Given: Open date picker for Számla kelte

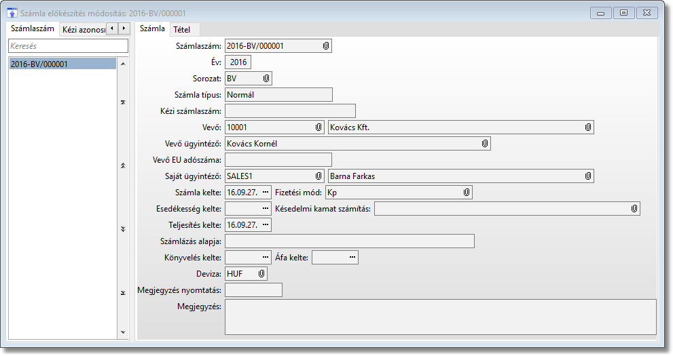Looking at the screenshot, I should [x=265, y=193].
